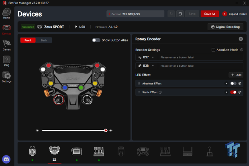Grab the Absolute Effect drag handle

coord(139,84)
